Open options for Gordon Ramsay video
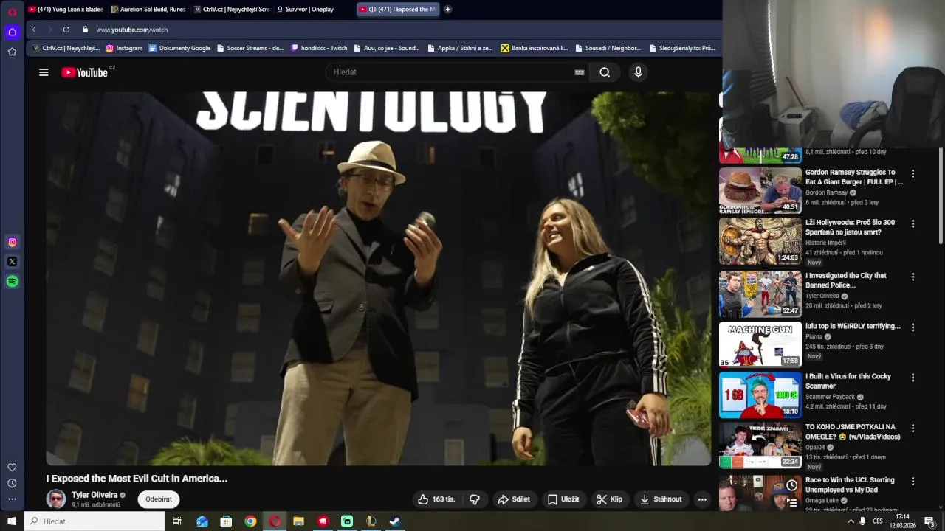Screen dimensions: 945x531 [x=913, y=174]
